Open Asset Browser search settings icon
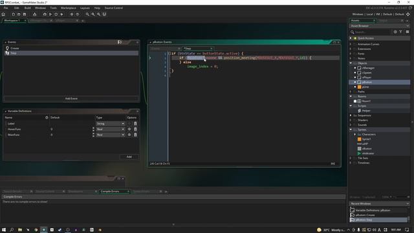 [x=395, y=32]
